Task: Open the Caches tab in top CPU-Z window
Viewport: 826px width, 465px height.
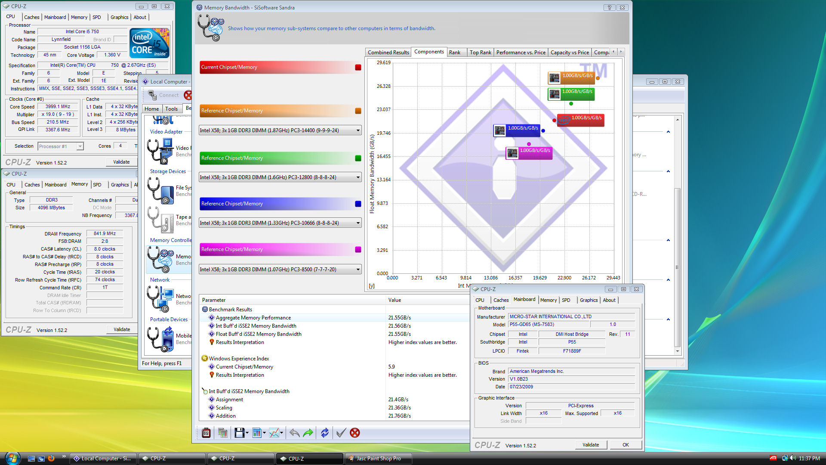Action: [31, 17]
